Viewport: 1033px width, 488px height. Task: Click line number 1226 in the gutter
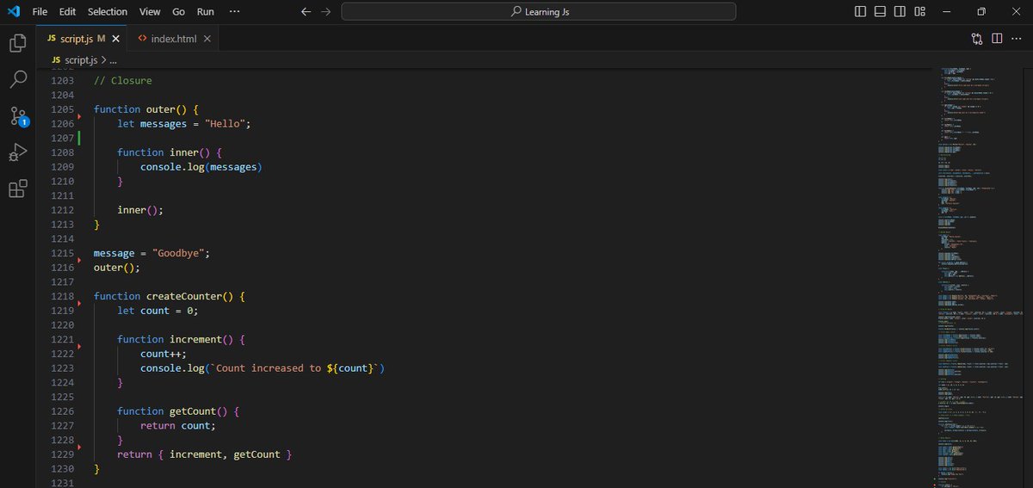[62, 411]
